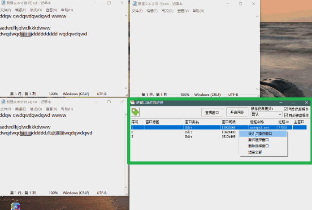
Task: Click Windows (CRLF) in (5).txt status bar
Action: (x=76, y=94)
